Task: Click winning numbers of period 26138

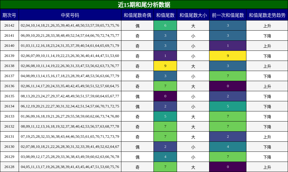Action: [x=70, y=66]
